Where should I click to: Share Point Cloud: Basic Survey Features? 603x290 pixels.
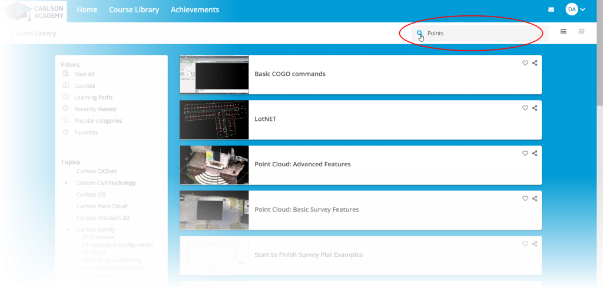535,199
